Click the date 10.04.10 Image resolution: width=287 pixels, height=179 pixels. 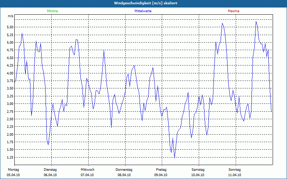click(x=198, y=175)
